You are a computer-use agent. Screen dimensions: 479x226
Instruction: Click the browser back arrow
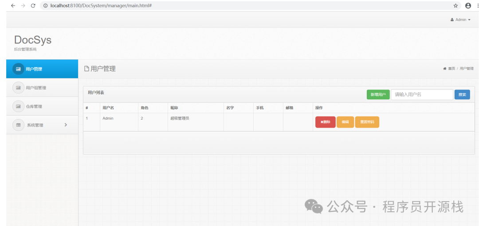tap(12, 6)
